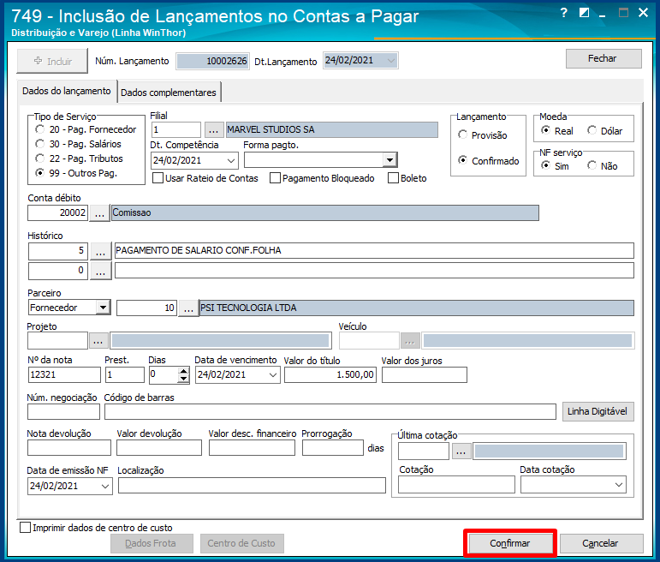Click Histórico text PAGAMENTO DE SALARIO field
Image resolution: width=660 pixels, height=562 pixels.
click(x=374, y=251)
